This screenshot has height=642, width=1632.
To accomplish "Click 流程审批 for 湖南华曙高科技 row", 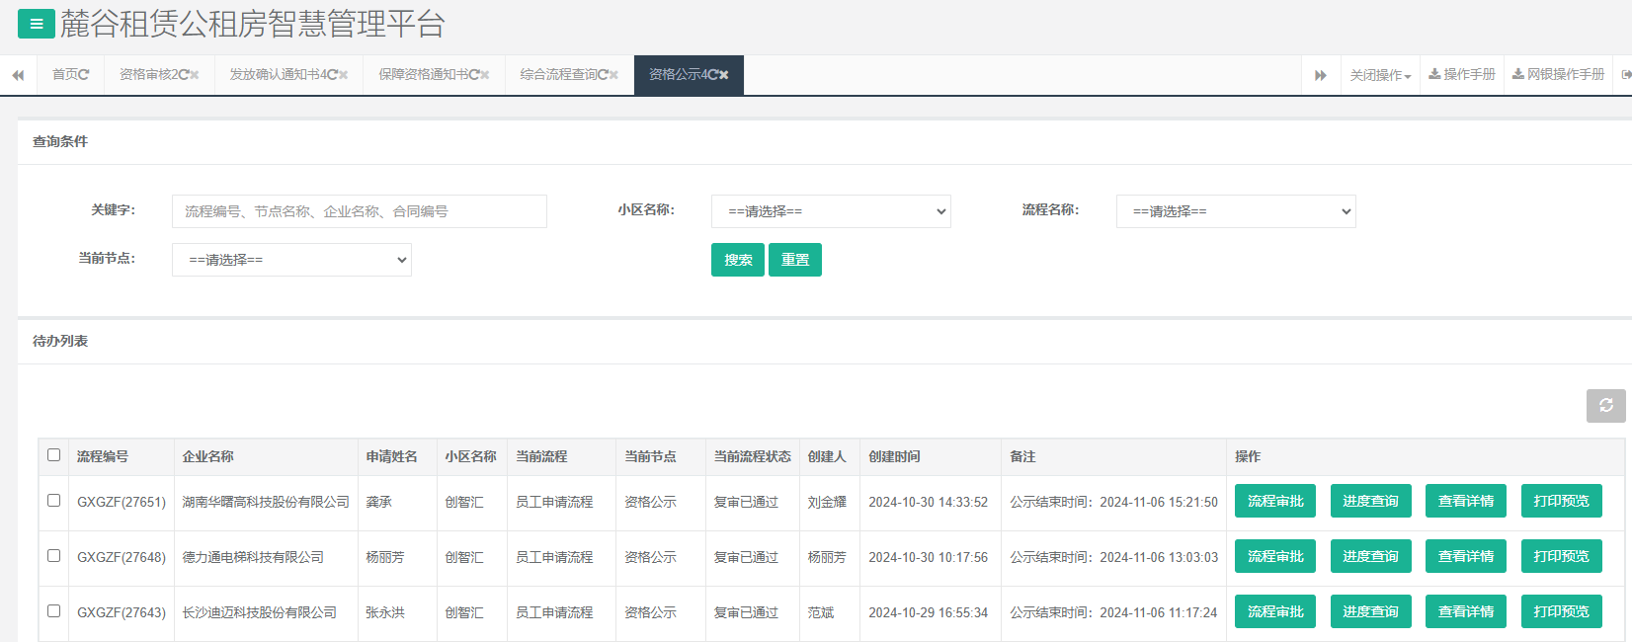I will tap(1274, 501).
